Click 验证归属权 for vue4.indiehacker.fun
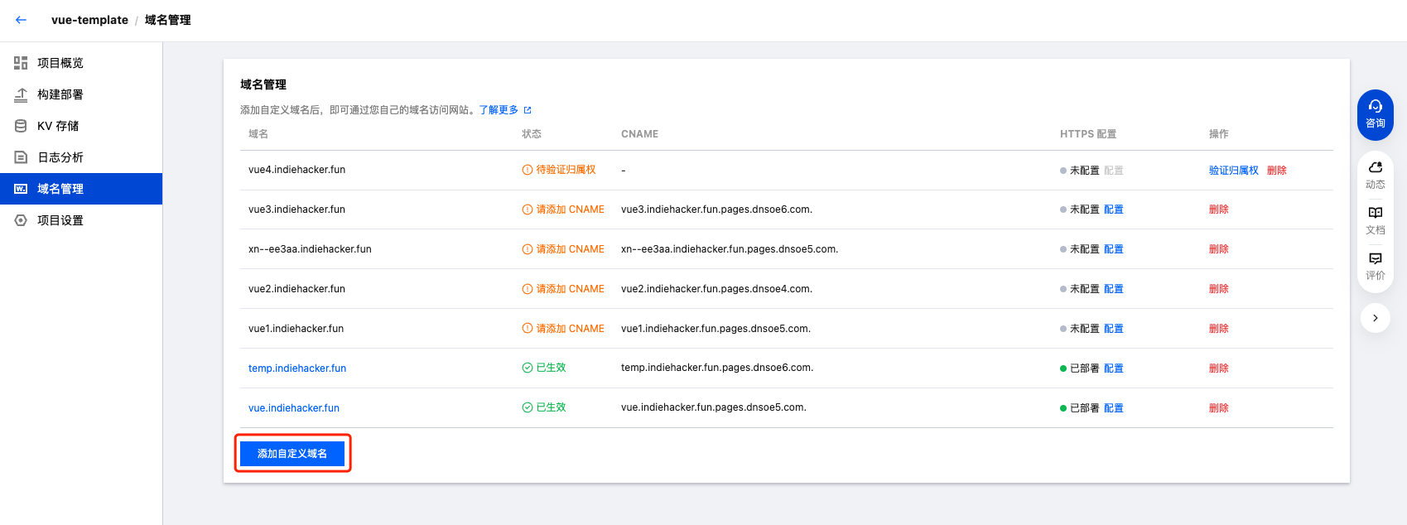Viewport: 1407px width, 525px height. tap(1233, 171)
